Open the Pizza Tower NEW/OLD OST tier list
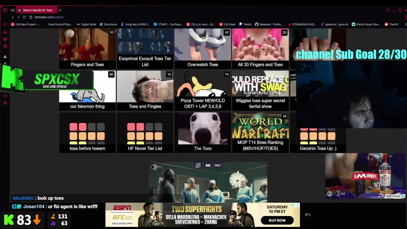This screenshot has height=229, width=407. 203,90
